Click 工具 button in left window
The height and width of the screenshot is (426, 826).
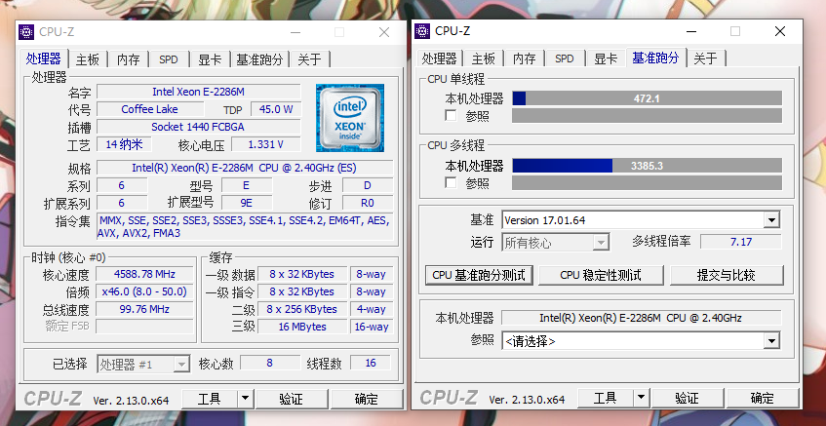[209, 399]
